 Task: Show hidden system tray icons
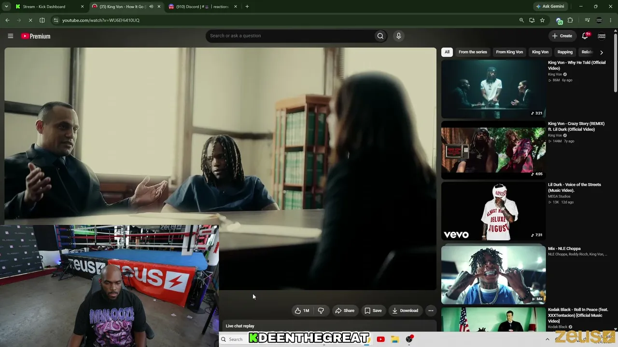[547, 339]
